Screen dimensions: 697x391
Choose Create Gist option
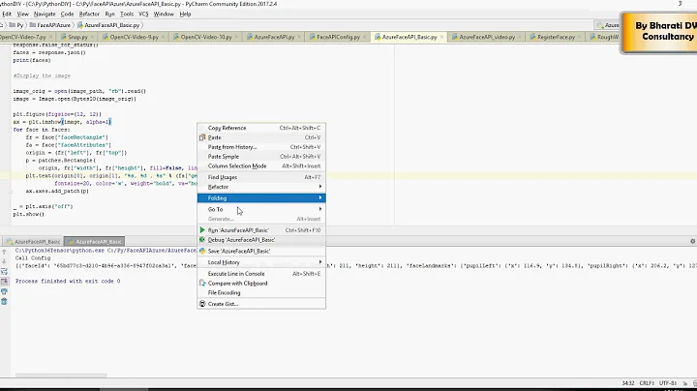pyautogui.click(x=261, y=304)
